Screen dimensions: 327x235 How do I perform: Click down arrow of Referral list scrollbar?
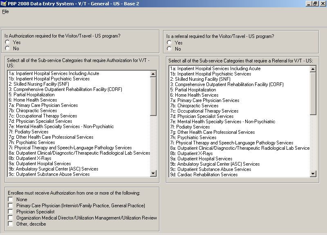313,173
